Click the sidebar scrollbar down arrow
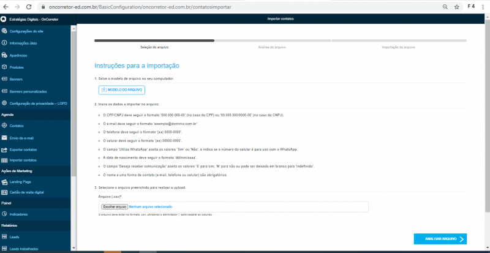Image resolution: width=490 pixels, height=253 pixels. click(73, 248)
